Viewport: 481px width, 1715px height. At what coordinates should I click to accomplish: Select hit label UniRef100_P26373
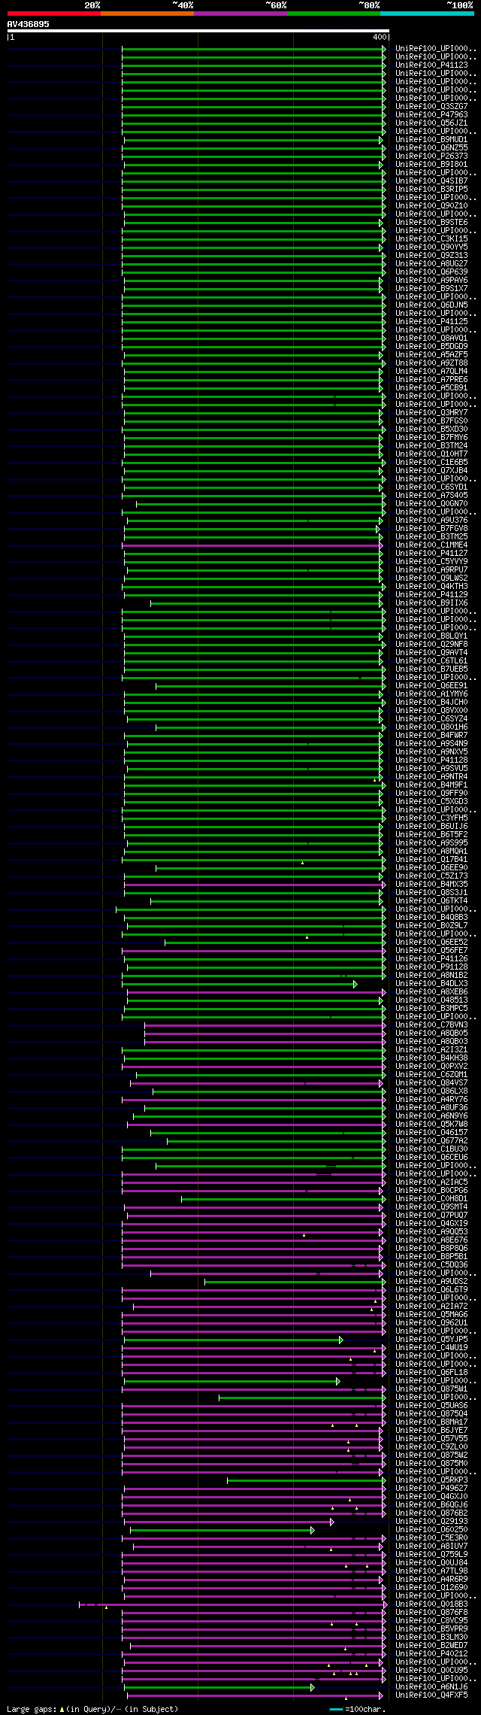tap(431, 156)
